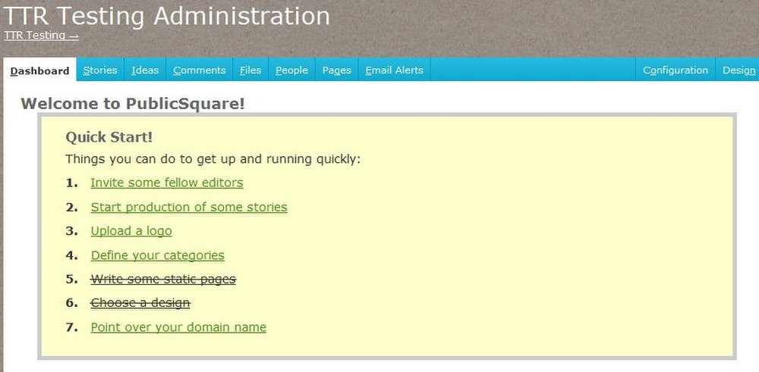Screen dimensions: 759x372
Task: Open the Configuration tab
Action: click(676, 70)
